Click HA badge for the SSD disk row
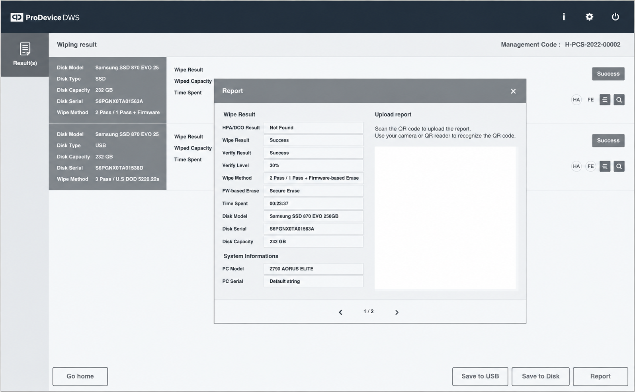The image size is (635, 392). (x=576, y=100)
